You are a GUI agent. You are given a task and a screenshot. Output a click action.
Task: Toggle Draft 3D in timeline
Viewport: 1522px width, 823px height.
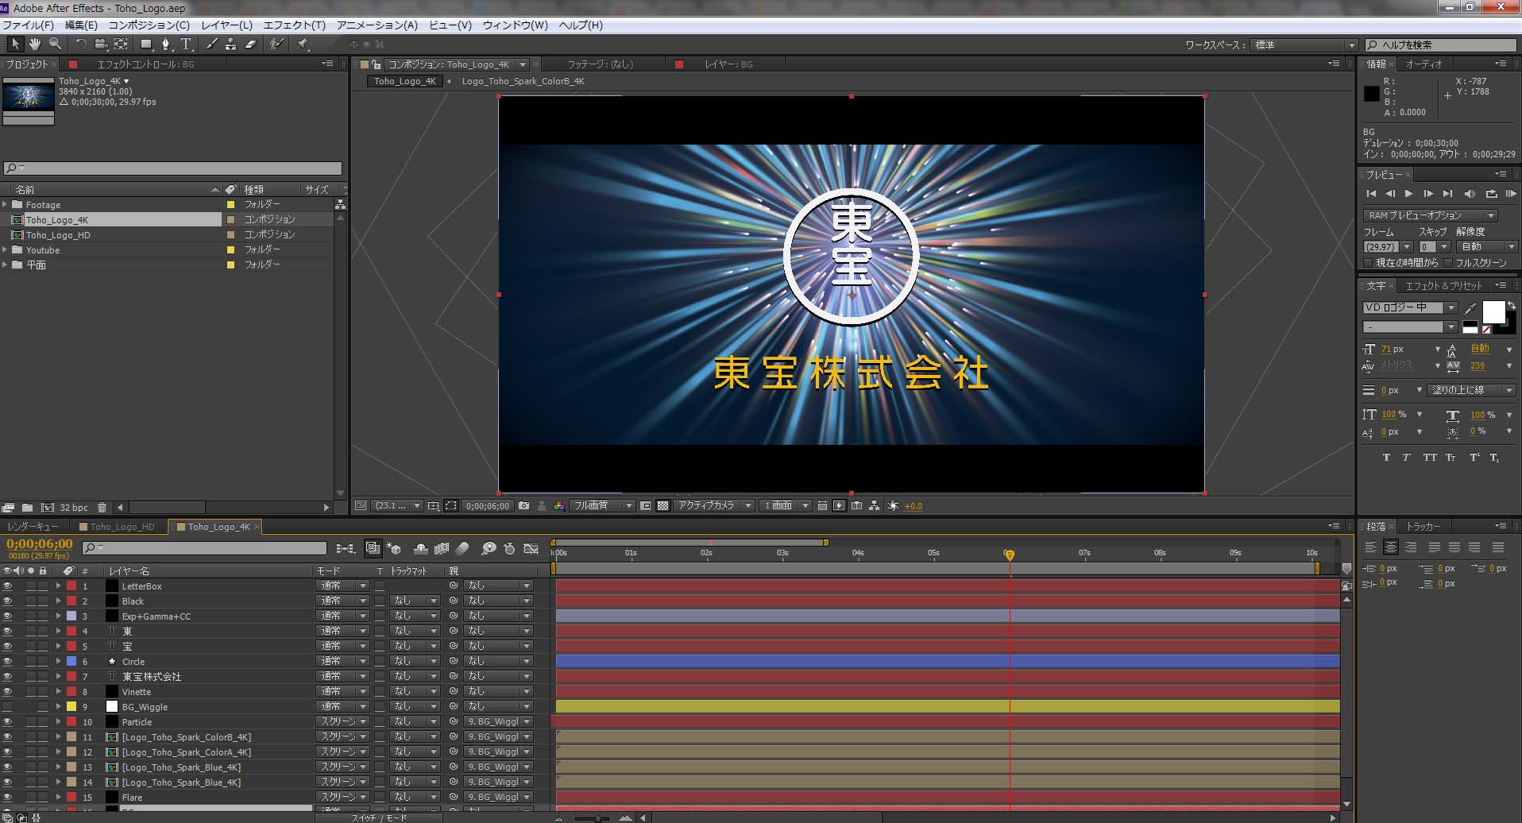(x=393, y=548)
